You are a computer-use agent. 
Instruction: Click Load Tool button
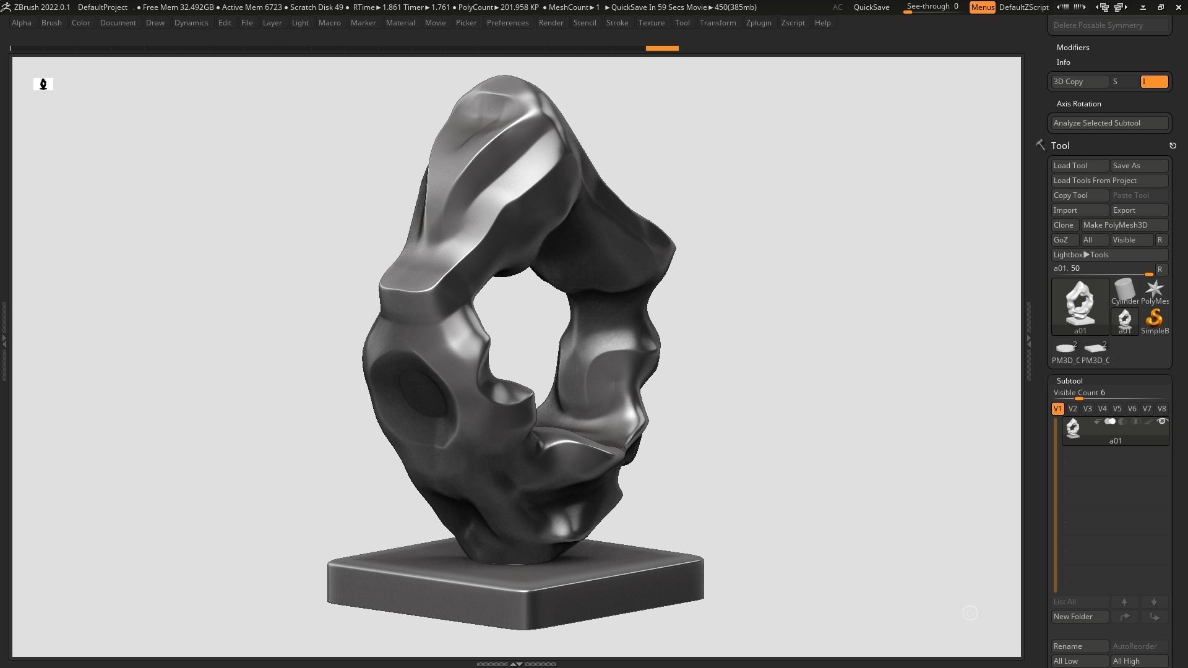1080,166
